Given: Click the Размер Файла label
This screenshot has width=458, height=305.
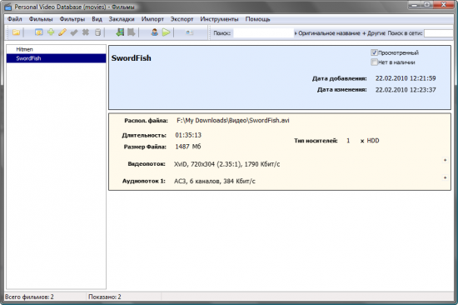Looking at the screenshot, I should coord(145,147).
